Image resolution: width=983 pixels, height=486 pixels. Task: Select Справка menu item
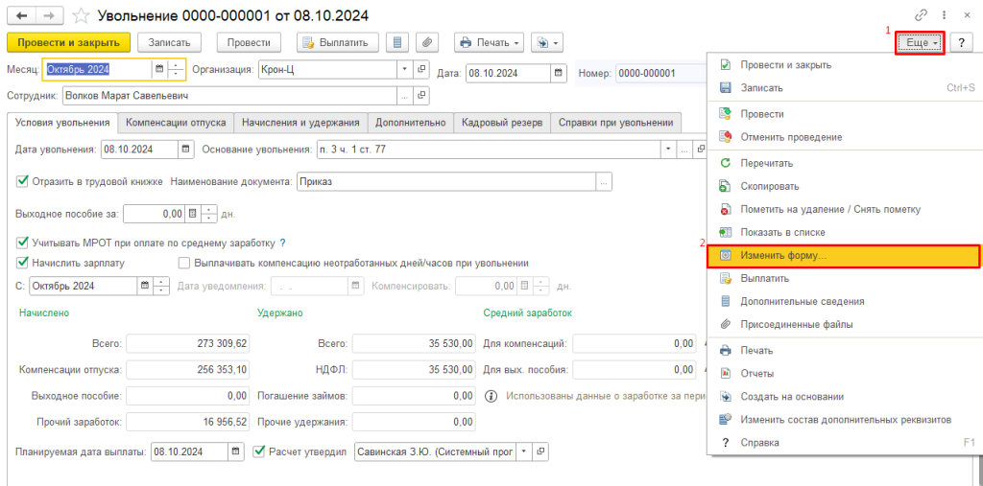click(843, 442)
